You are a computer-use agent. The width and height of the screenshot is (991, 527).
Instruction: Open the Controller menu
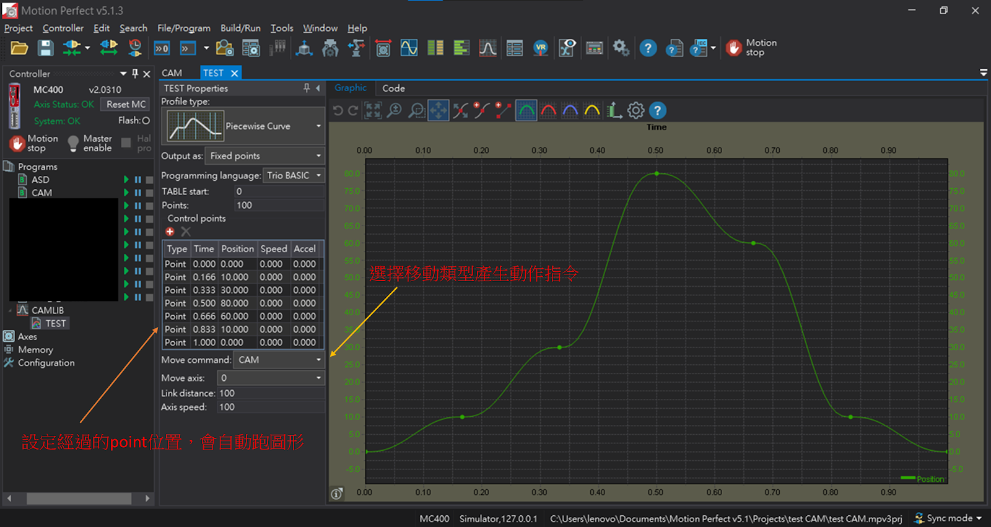point(63,28)
